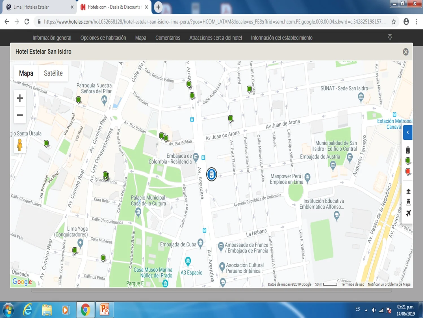This screenshot has height=318, width=423.
Task: Open Términos de uso link
Action: click(x=352, y=284)
